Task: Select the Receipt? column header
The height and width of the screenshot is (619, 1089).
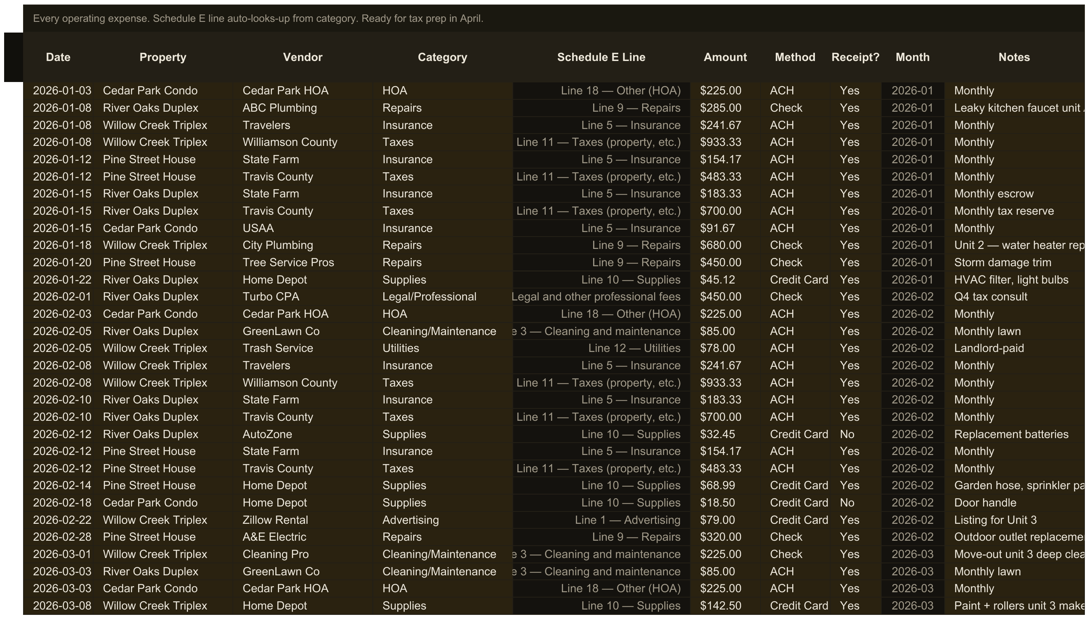Action: pyautogui.click(x=856, y=57)
